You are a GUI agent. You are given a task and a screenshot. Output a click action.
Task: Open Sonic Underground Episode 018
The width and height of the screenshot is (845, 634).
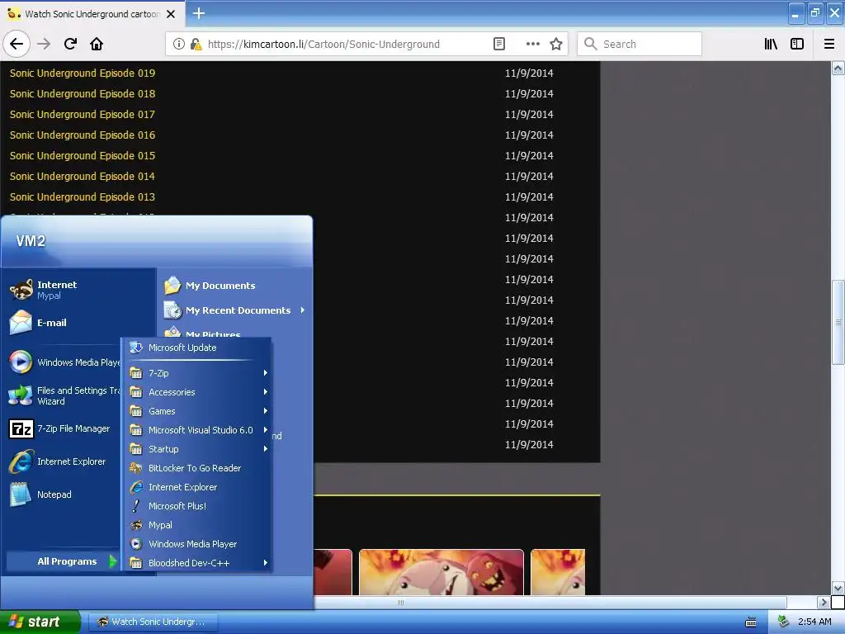pos(83,93)
